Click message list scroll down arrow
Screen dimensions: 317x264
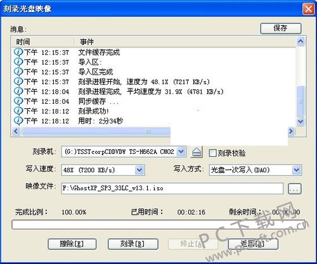301,122
